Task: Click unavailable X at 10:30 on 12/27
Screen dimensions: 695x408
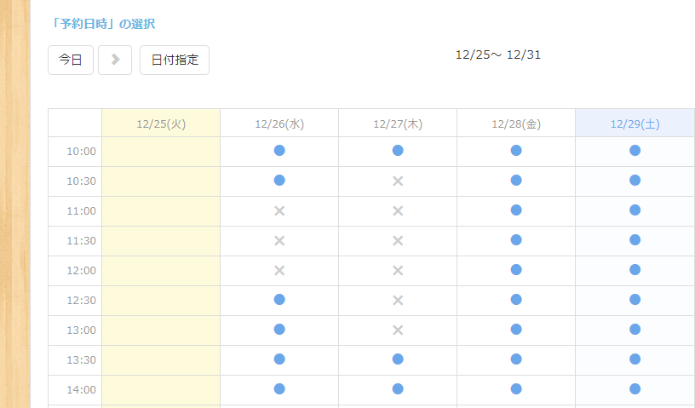Action: (398, 181)
